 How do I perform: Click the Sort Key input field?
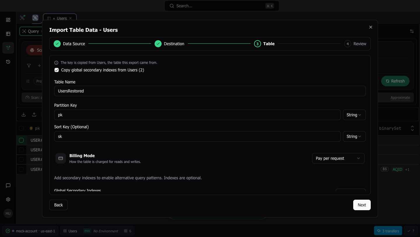197,136
